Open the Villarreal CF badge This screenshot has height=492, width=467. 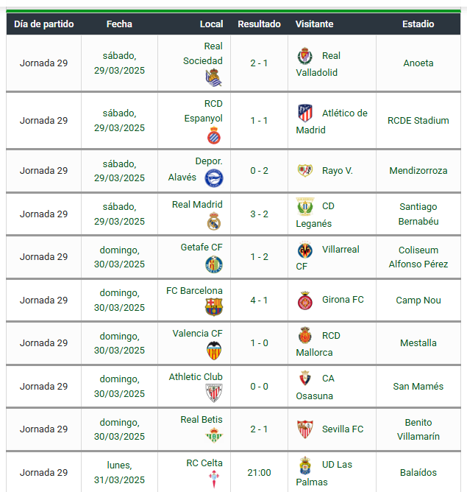pos(304,250)
